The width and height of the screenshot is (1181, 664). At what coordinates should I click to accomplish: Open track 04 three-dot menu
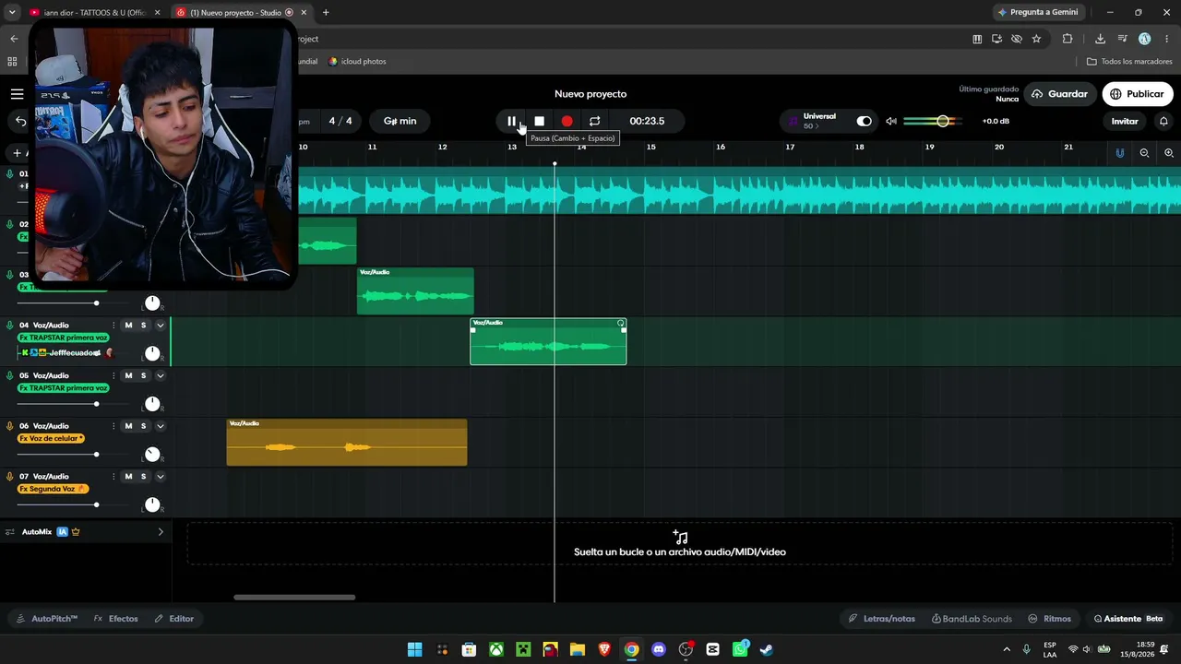(x=113, y=325)
